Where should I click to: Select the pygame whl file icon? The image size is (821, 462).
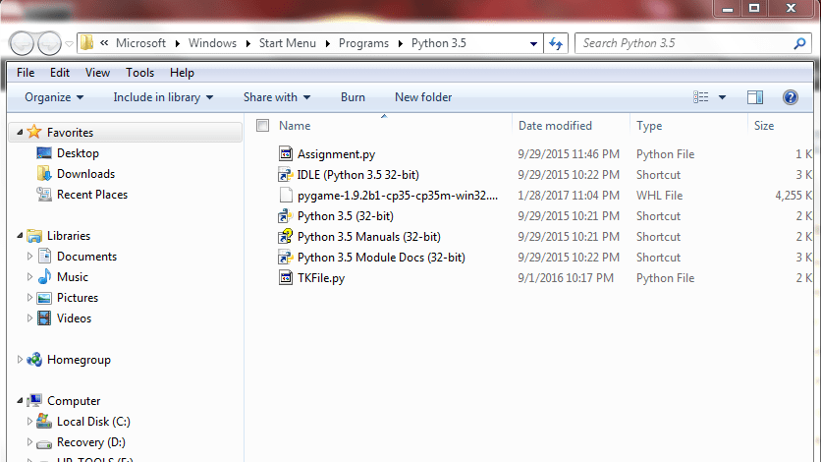click(x=286, y=196)
